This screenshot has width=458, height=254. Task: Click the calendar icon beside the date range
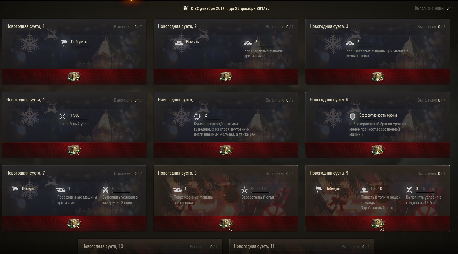pyautogui.click(x=185, y=8)
